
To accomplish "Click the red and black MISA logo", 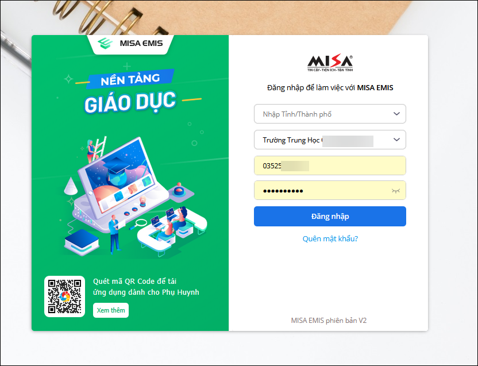I will coord(330,63).
